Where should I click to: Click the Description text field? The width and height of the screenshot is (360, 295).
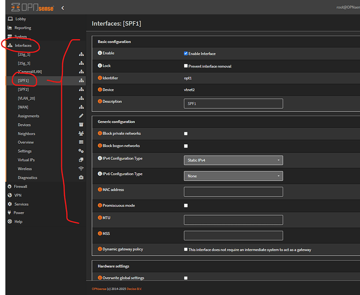(x=233, y=104)
